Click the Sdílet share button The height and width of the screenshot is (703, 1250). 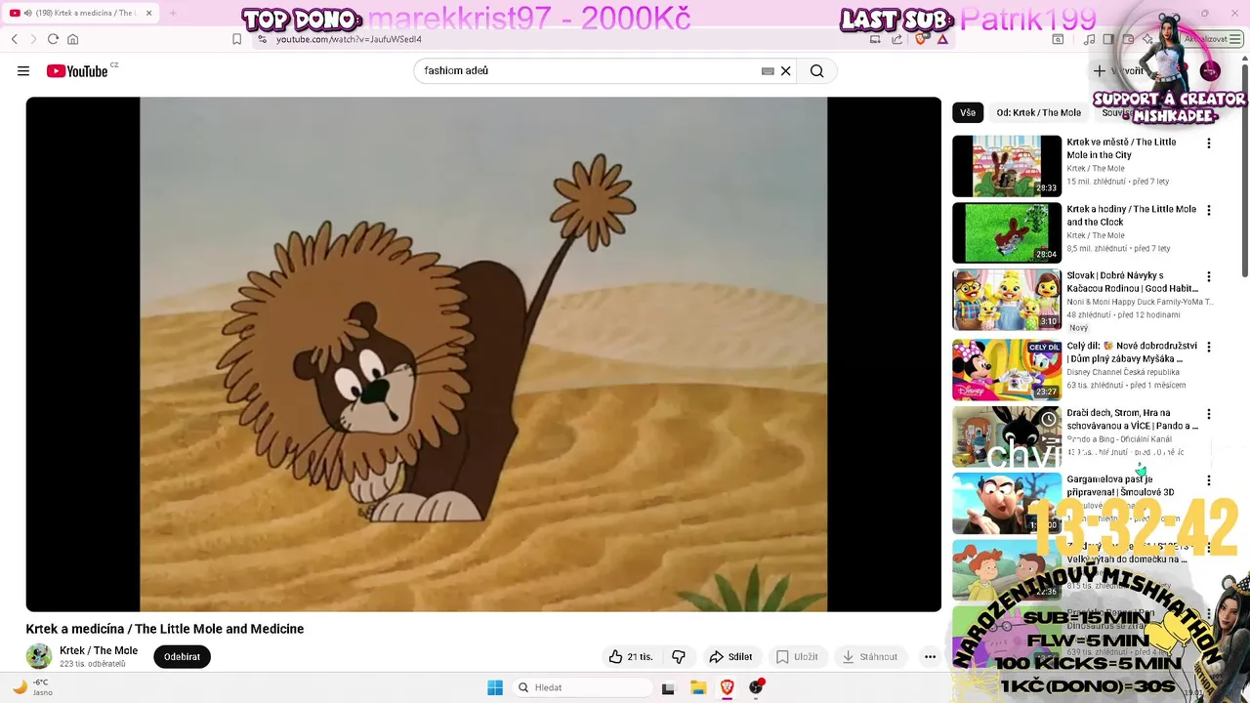click(x=730, y=657)
